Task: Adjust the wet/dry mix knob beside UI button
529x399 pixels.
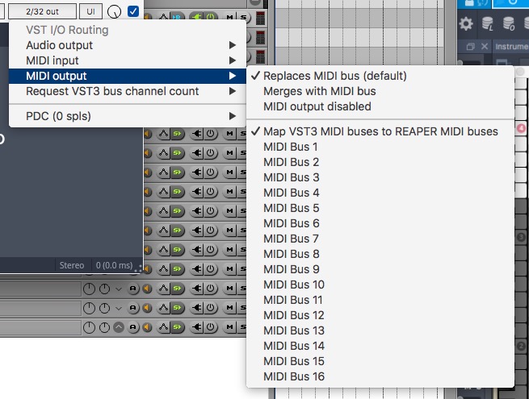Action: pos(114,12)
